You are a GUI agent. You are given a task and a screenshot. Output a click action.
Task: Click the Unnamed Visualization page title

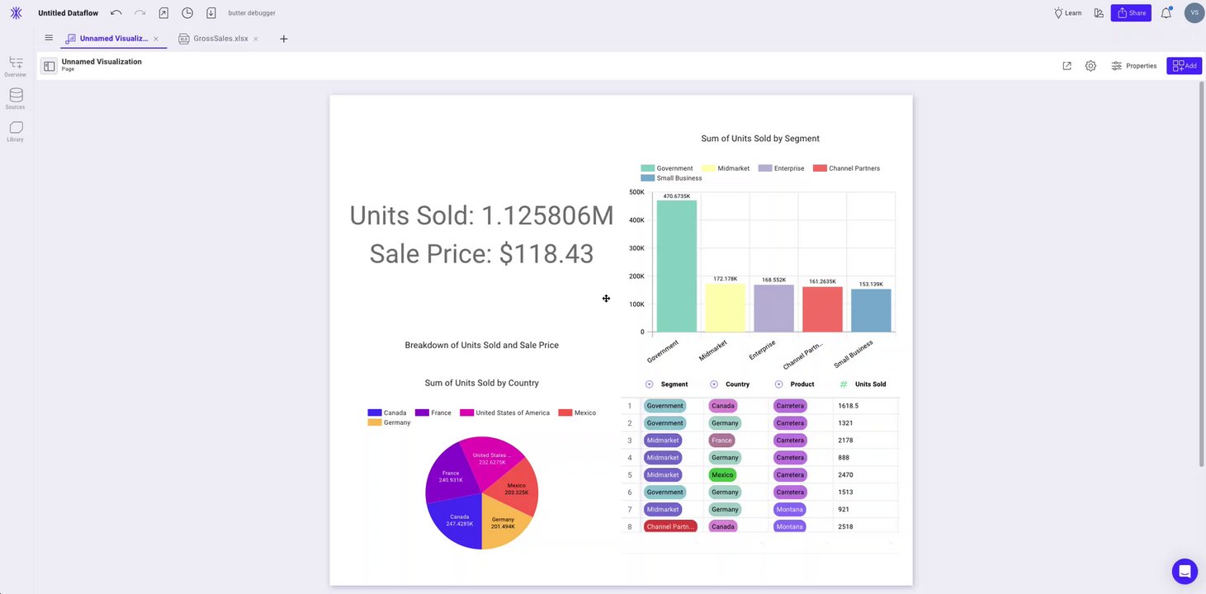(x=102, y=62)
